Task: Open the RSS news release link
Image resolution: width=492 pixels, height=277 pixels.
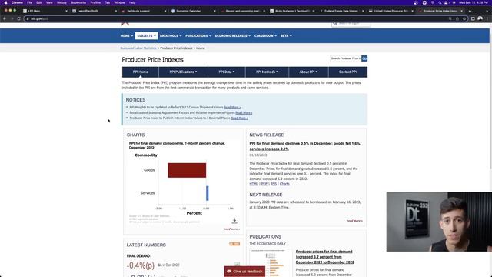Action: pos(274,184)
